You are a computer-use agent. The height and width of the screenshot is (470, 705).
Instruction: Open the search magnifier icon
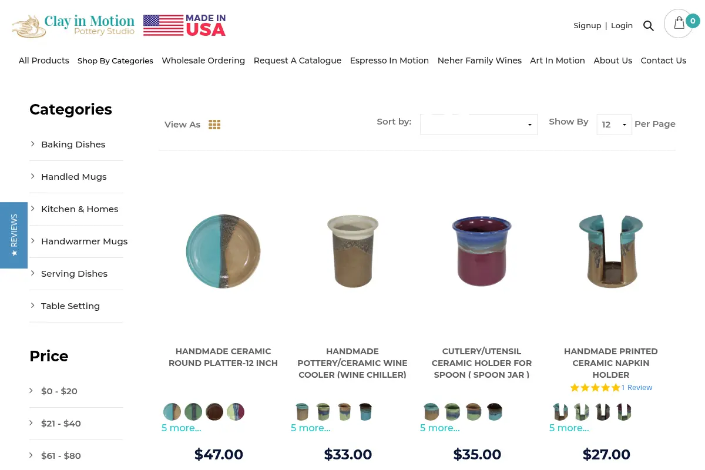[x=649, y=26]
